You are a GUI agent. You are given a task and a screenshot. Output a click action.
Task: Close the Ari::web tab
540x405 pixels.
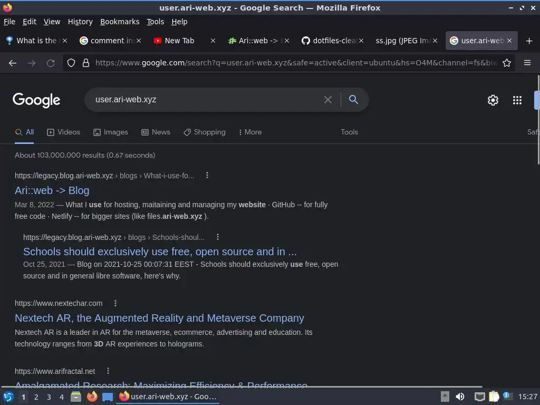coord(287,41)
